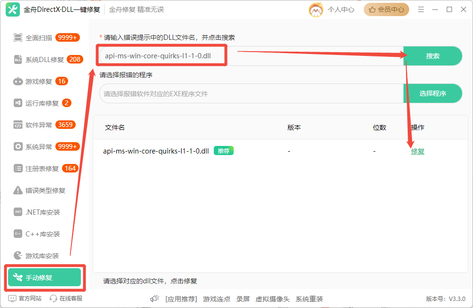Click the online support headset icon
The image size is (473, 308).
coord(53,299)
